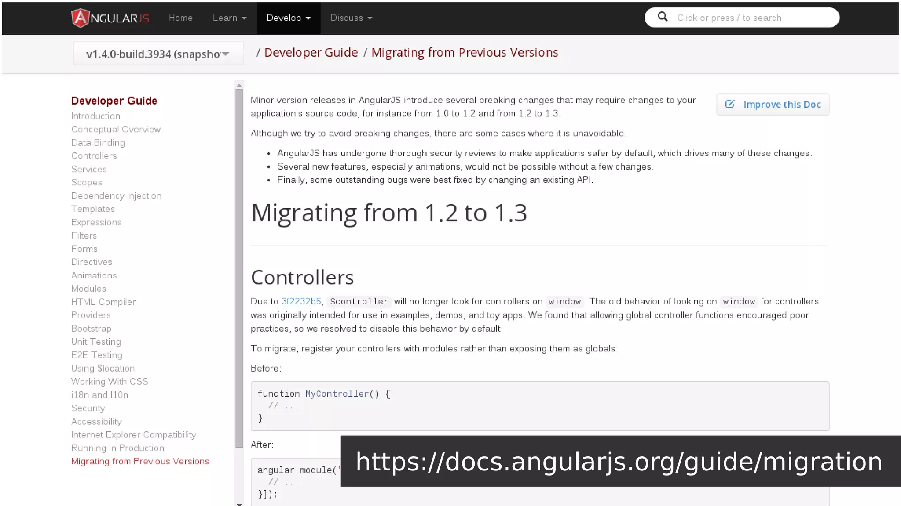
Task: Click the Developer Guide breadcrumb link
Action: click(311, 53)
